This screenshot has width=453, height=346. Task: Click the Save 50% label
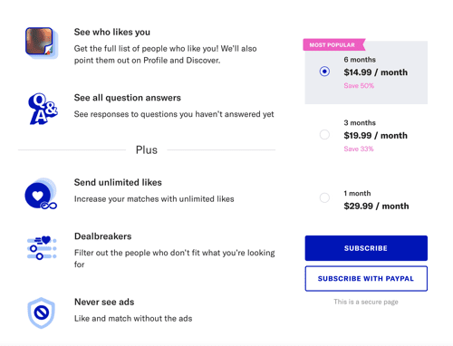(x=359, y=86)
